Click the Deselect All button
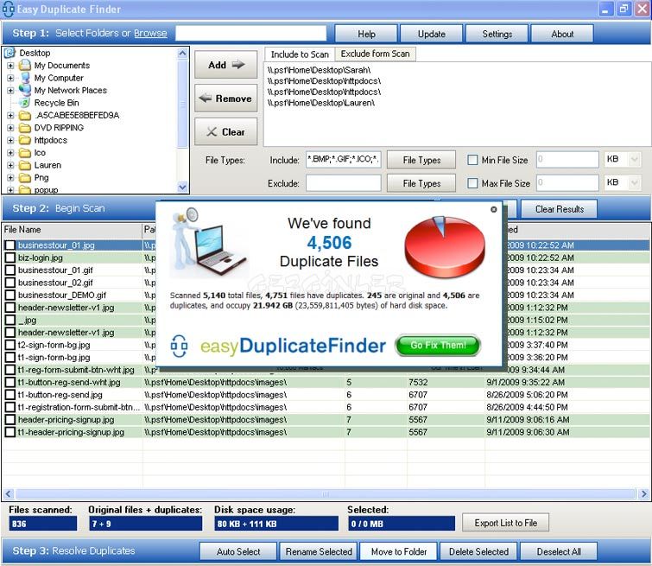Image resolution: width=652 pixels, height=566 pixels. tap(559, 551)
